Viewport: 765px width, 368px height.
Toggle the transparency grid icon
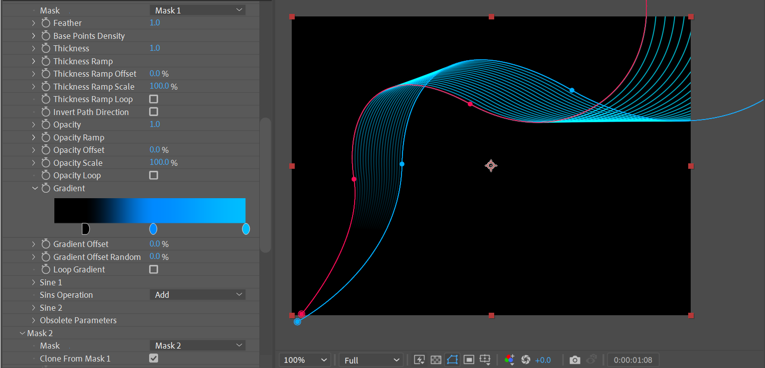436,360
